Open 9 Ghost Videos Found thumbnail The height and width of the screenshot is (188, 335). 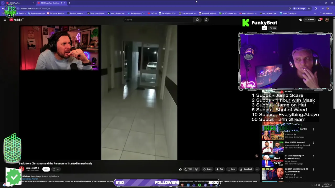click(x=272, y=174)
